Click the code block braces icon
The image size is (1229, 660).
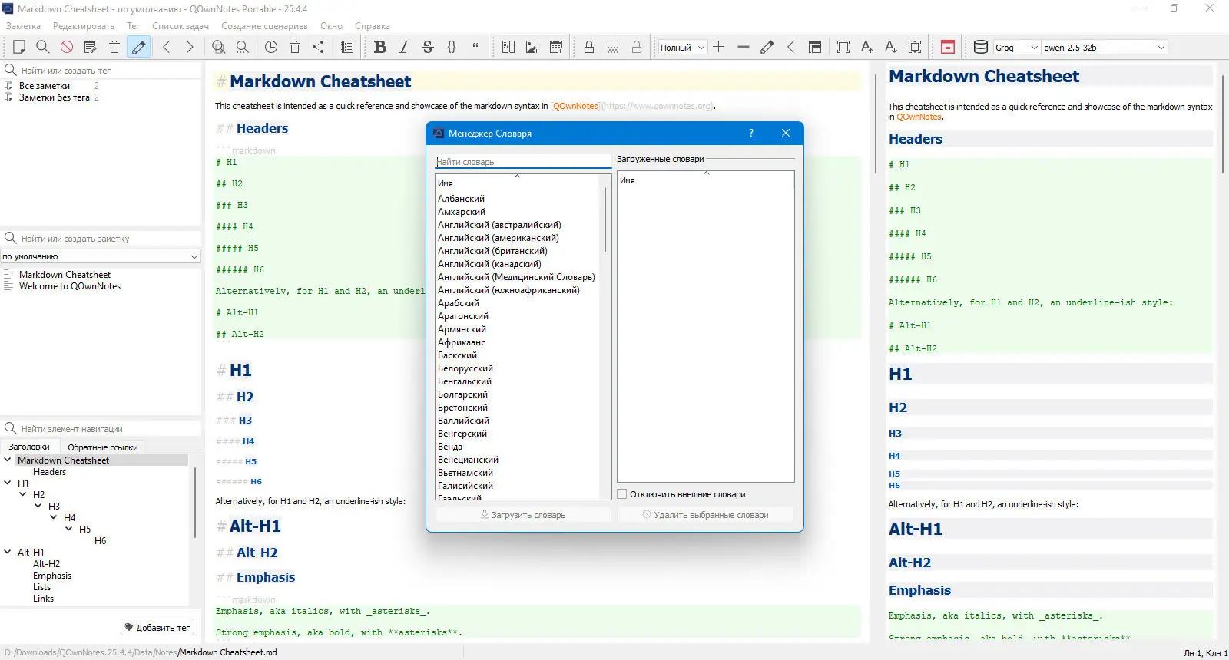(452, 47)
